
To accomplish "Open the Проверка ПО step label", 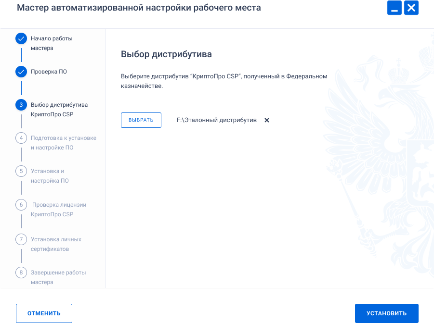I will click(x=49, y=72).
